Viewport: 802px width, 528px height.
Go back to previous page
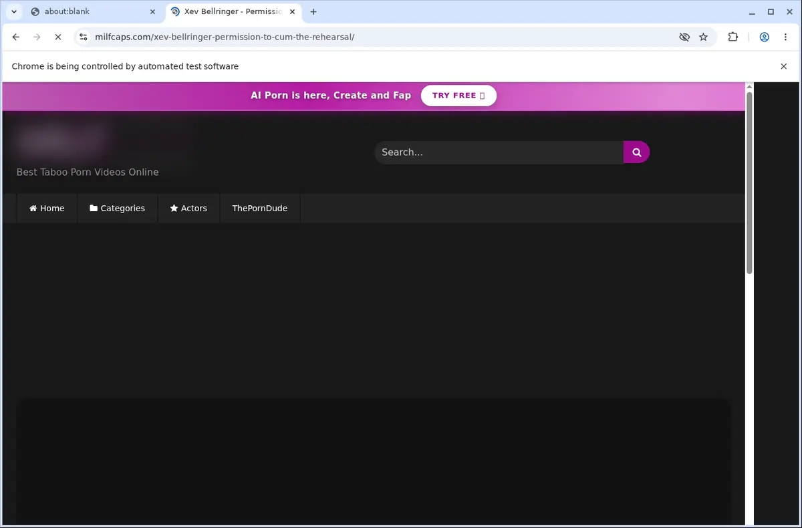(x=16, y=37)
